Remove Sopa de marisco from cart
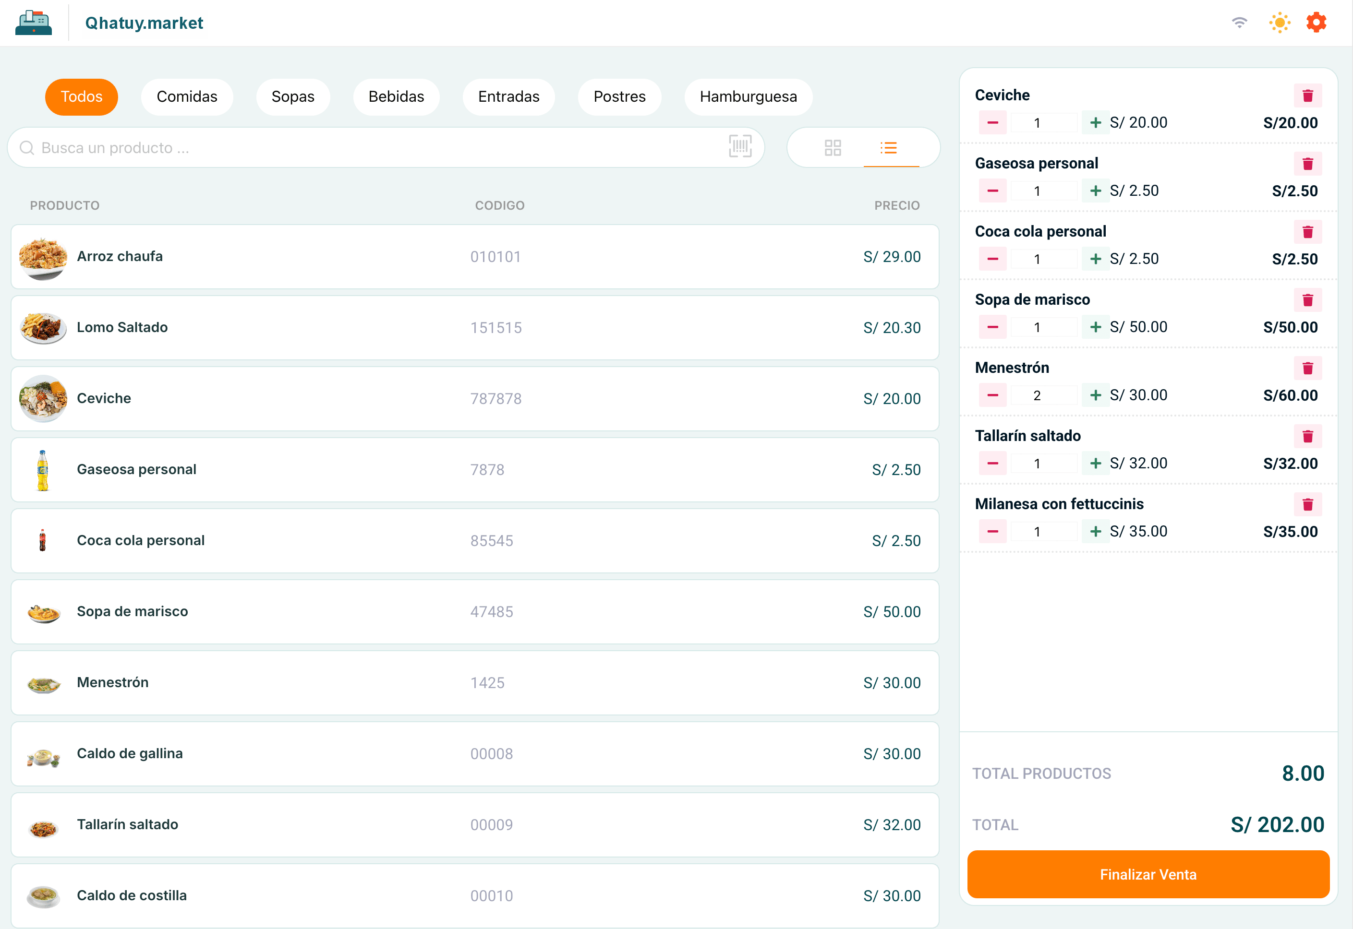 point(1307,300)
